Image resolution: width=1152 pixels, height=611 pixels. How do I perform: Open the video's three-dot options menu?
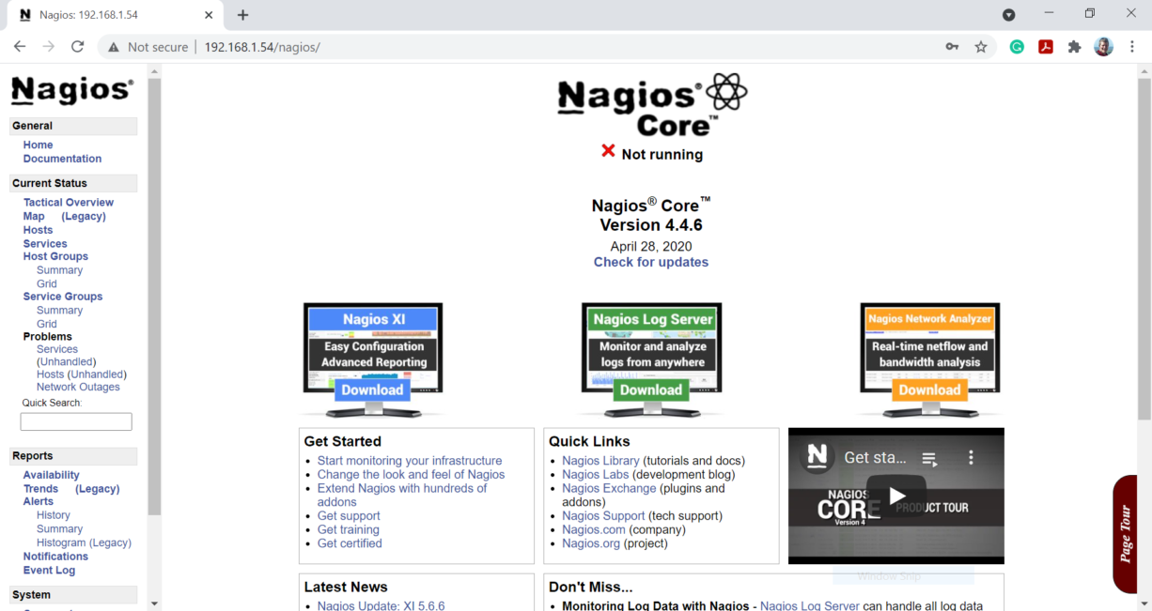[x=971, y=455]
